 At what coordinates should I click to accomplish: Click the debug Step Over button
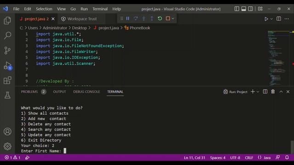tap(136, 18)
